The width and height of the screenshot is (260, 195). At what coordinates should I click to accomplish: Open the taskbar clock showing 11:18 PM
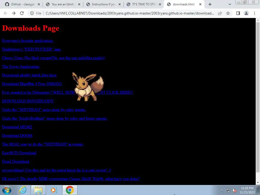tap(247, 190)
